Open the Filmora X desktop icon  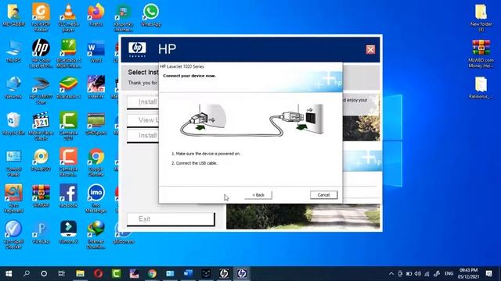pos(68,232)
